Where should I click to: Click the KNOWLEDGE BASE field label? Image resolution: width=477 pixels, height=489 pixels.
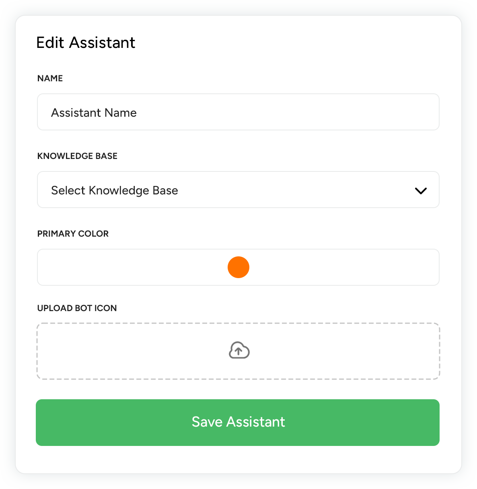tap(77, 156)
